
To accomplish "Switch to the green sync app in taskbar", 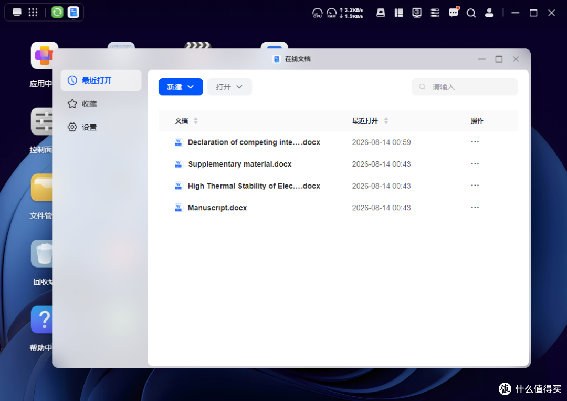I will (57, 12).
